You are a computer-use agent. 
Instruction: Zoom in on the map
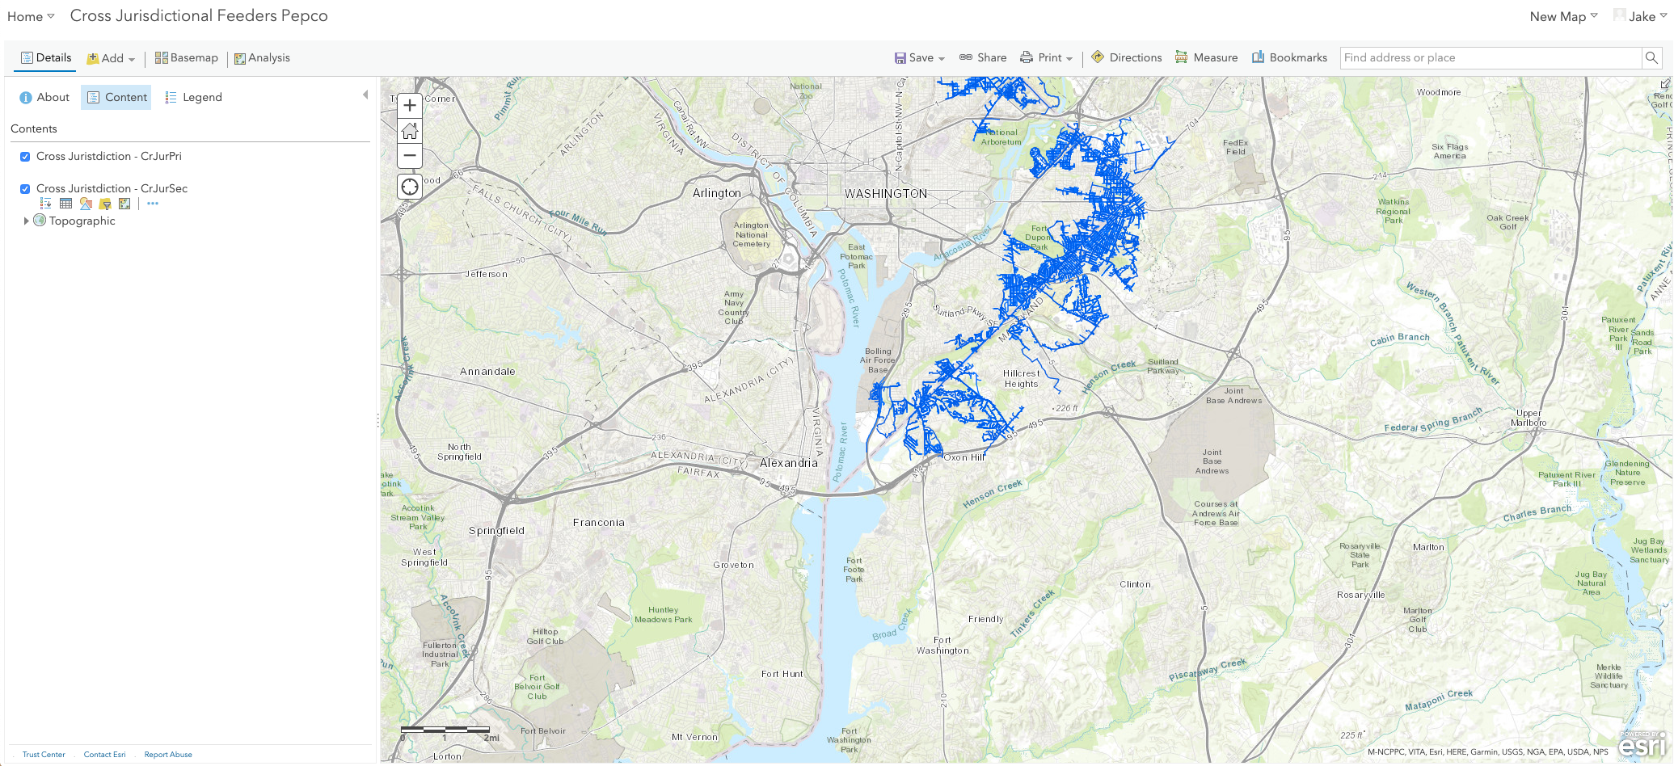410,105
